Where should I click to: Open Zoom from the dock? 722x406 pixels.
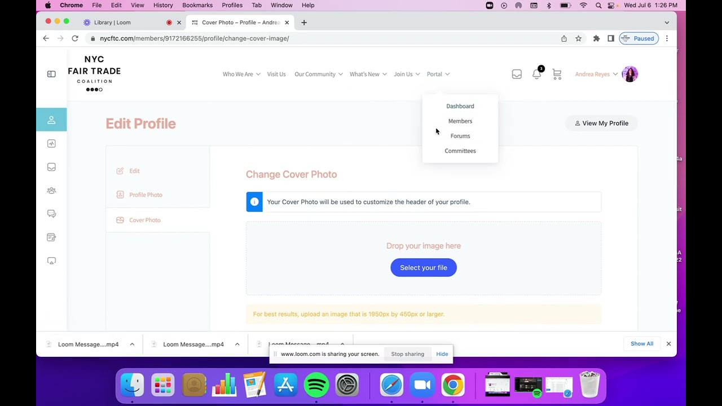(422, 385)
